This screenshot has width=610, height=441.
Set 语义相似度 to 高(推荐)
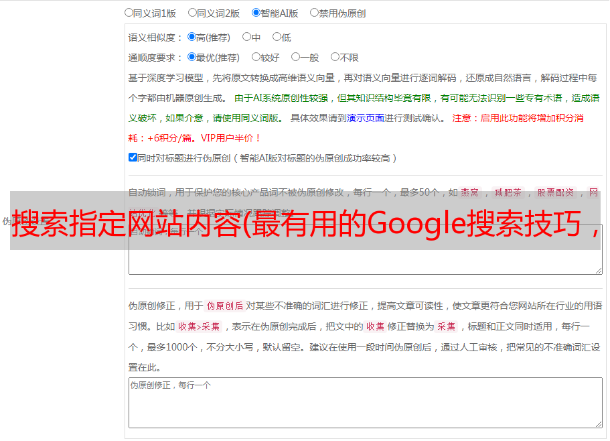(x=192, y=37)
